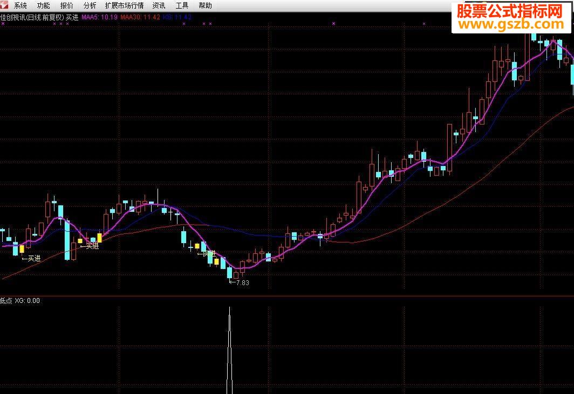This screenshot has width=574, height=394.
Task: Click the 佳创视讯(日线.前复权) 买进 chart title
Action: (39, 17)
